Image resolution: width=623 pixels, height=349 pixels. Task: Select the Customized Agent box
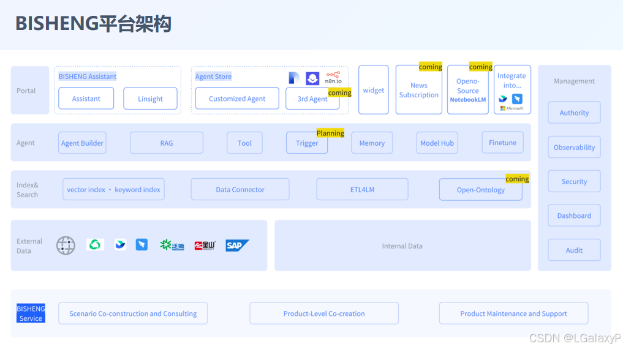point(237,99)
